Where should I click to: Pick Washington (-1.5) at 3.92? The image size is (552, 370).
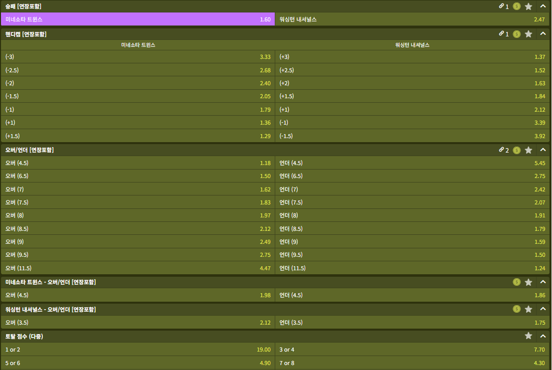412,136
